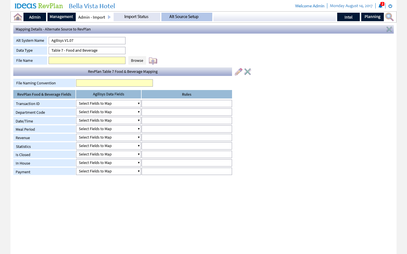The width and height of the screenshot is (407, 254).
Task: Open the magnifying glass search icon
Action: [389, 17]
